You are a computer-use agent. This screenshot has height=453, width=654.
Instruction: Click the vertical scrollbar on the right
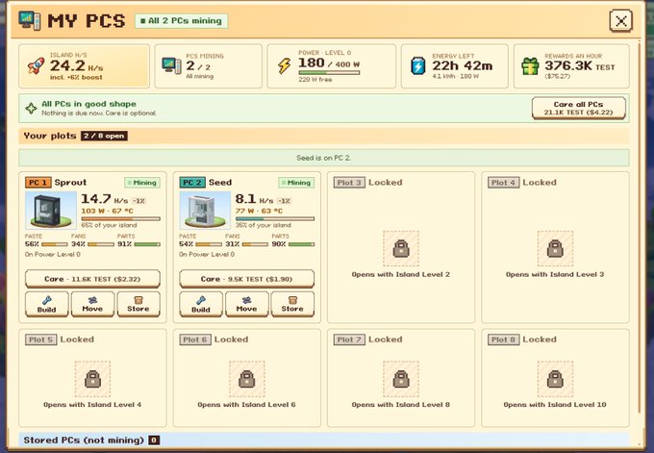tap(641, 225)
